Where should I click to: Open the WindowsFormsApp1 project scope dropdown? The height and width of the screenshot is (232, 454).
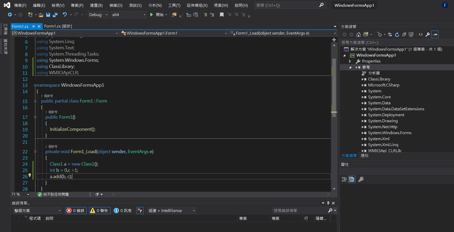[x=65, y=33]
